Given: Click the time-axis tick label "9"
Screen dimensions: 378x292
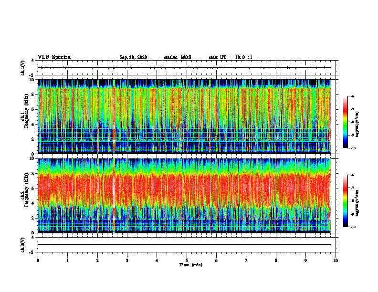Looking at the screenshot, I should point(305,260).
